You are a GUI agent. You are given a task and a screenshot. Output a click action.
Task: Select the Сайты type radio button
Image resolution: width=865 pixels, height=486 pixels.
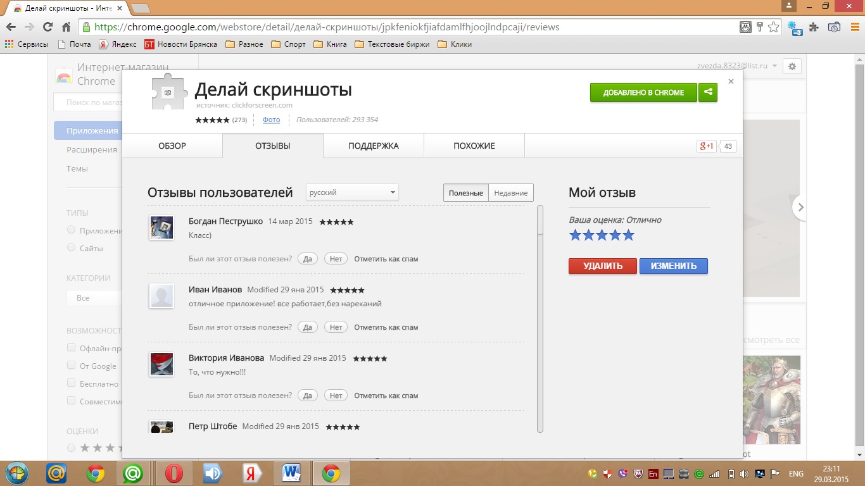72,248
